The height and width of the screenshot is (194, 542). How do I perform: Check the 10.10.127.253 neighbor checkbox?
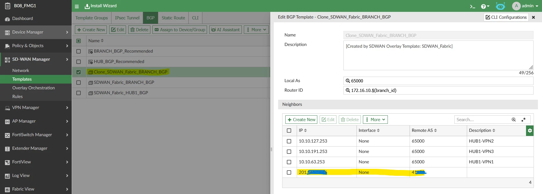click(289, 141)
